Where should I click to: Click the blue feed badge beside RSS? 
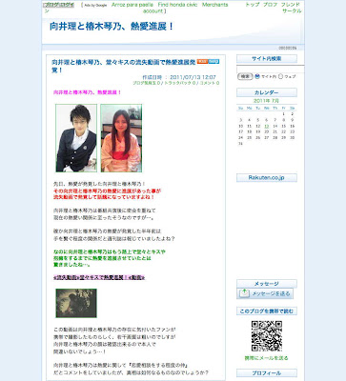[x=214, y=61]
